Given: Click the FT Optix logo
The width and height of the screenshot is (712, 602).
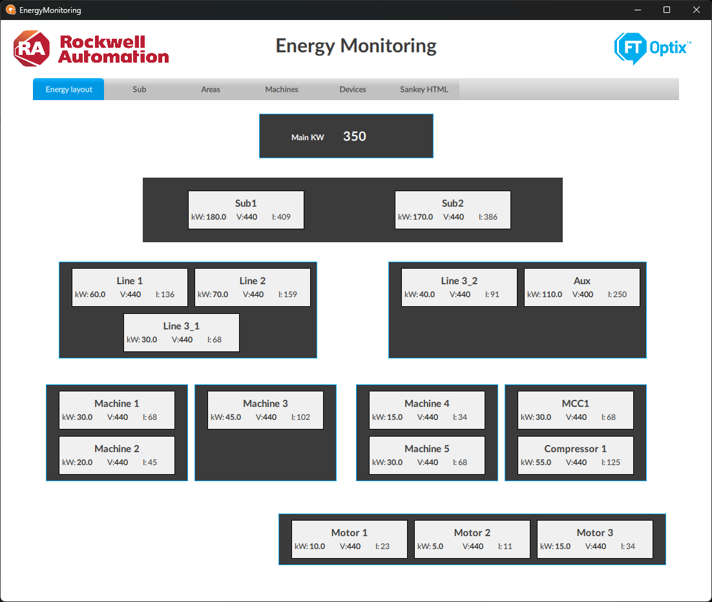Looking at the screenshot, I should coord(652,48).
